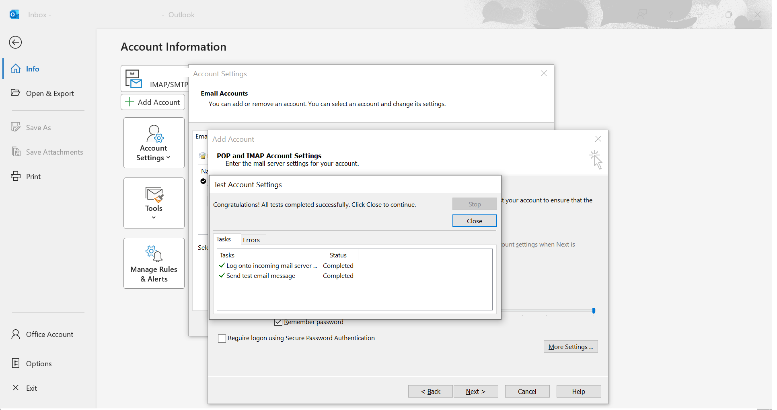The image size is (777, 410).
Task: Click the Office Account person icon
Action: point(16,334)
